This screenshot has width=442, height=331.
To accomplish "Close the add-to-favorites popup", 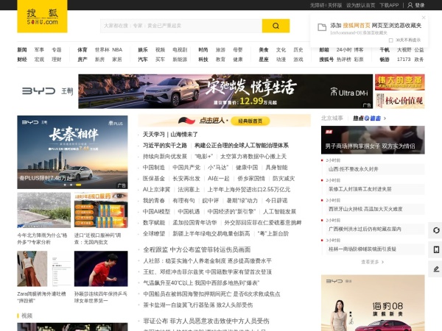I will (x=424, y=18).
